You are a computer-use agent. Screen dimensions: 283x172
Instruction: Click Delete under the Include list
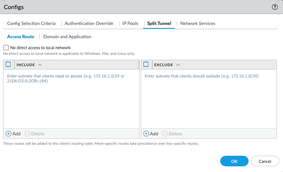pos(34,134)
